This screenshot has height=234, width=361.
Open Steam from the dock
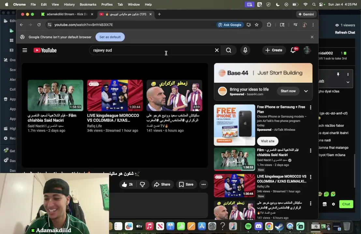[x=280, y=227]
